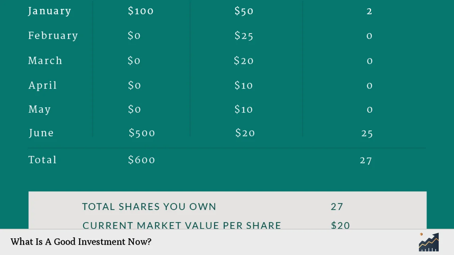Click the 27 total shares in table

(366, 160)
